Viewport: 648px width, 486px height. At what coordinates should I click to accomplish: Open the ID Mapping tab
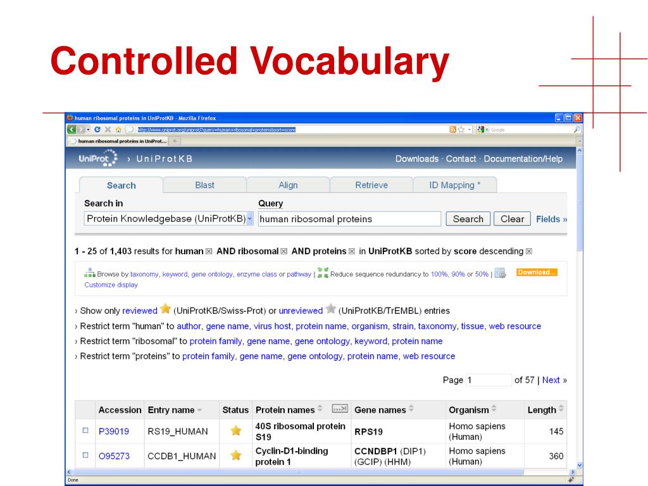(454, 185)
